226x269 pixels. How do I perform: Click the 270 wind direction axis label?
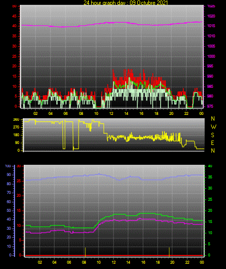16,127
